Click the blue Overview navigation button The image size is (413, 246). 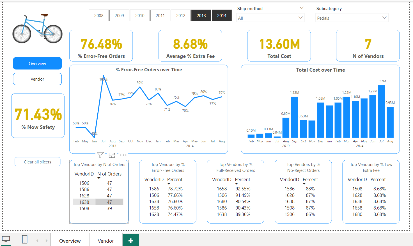37,63
